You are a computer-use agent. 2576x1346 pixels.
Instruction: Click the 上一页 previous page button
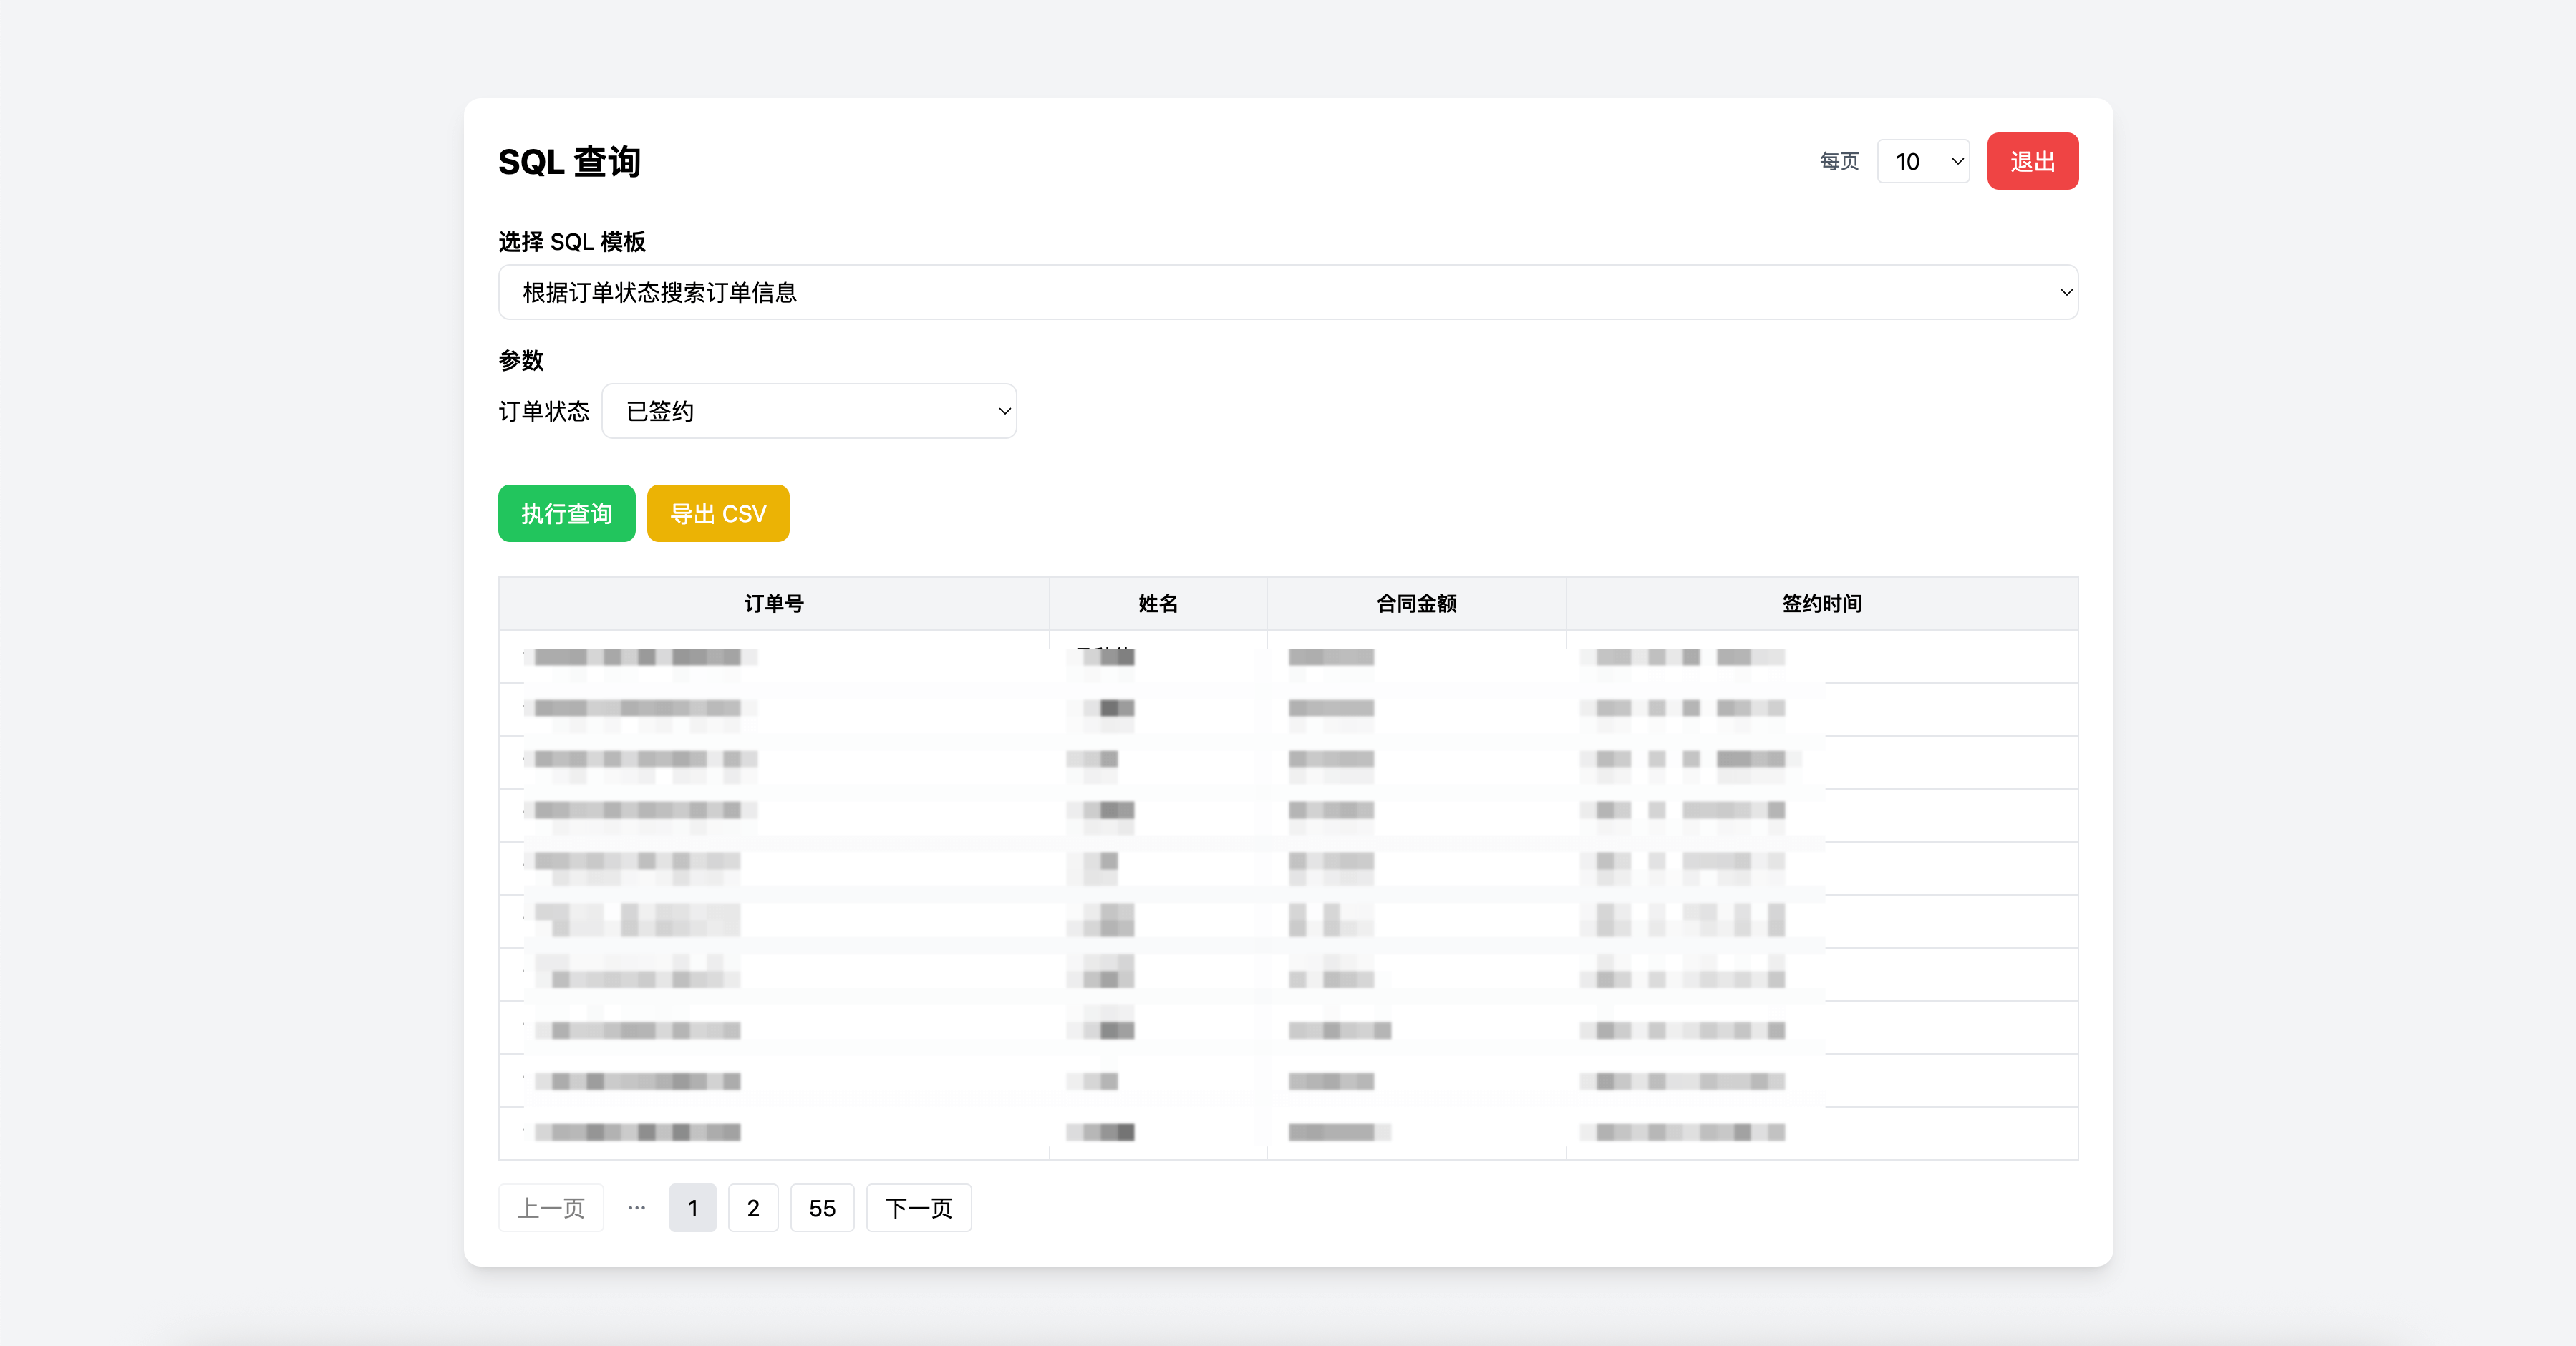click(x=551, y=1208)
